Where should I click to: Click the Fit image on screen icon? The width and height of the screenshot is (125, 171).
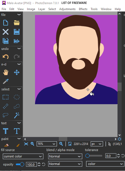click(26, 144)
